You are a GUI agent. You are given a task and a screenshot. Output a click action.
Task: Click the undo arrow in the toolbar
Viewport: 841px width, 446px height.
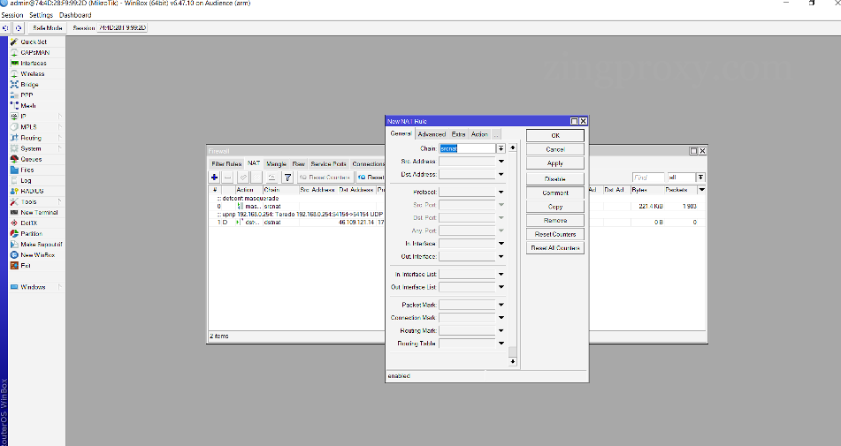6,28
